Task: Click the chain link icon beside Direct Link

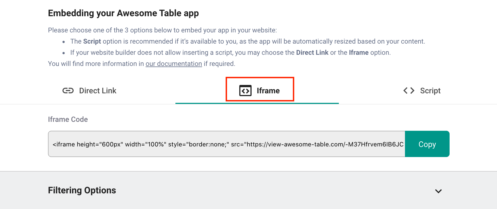Action: pos(68,91)
